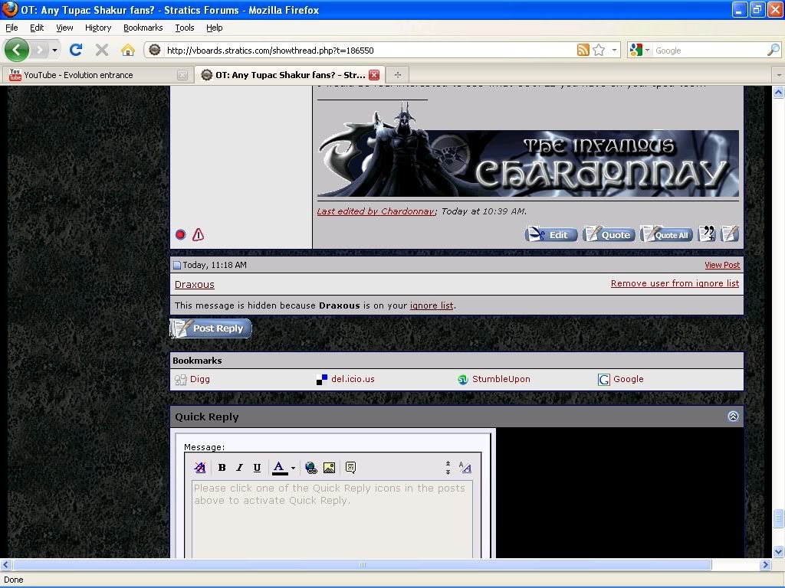785x588 pixels.
Task: Close the Tupac Shakur fans tab
Action: (374, 75)
